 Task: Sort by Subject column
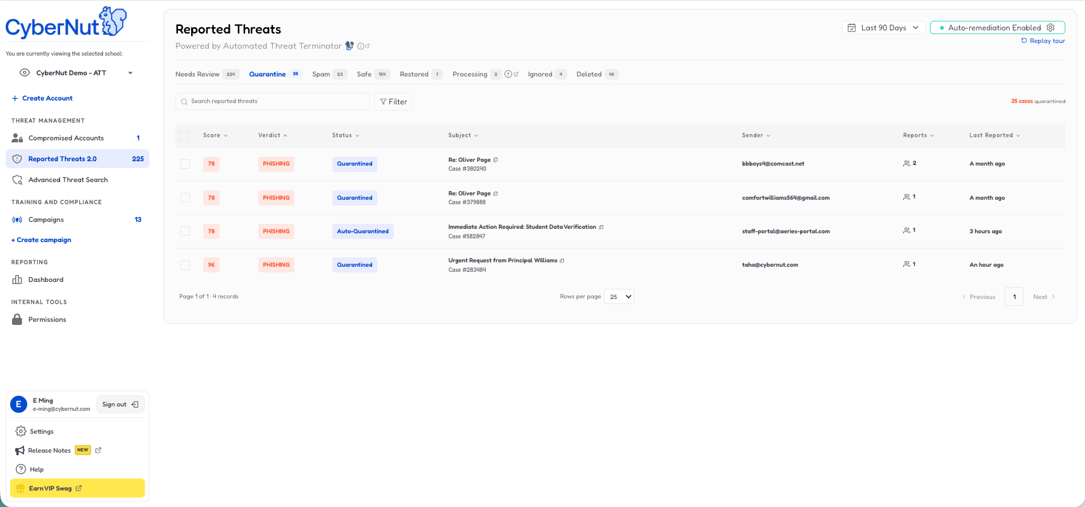[x=463, y=135]
